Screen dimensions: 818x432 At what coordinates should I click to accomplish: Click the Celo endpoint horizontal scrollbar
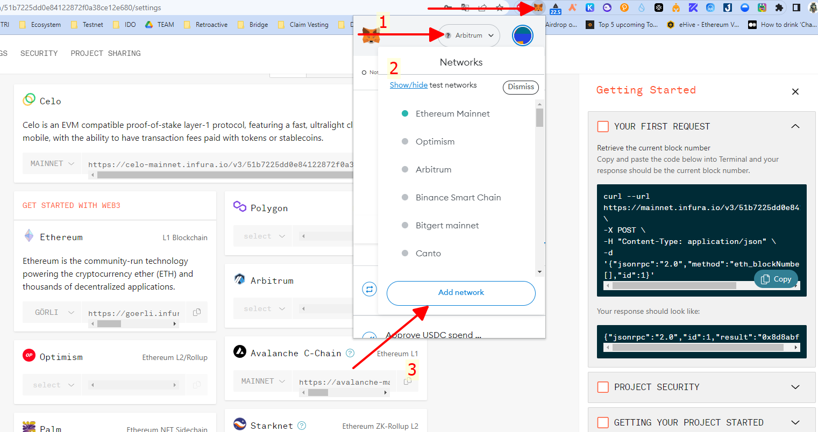click(x=225, y=175)
